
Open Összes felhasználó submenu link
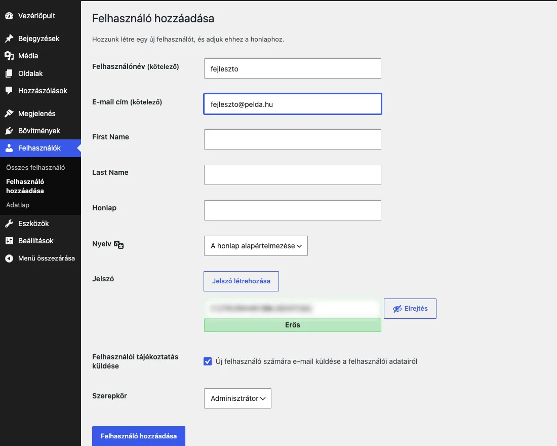pyautogui.click(x=35, y=168)
